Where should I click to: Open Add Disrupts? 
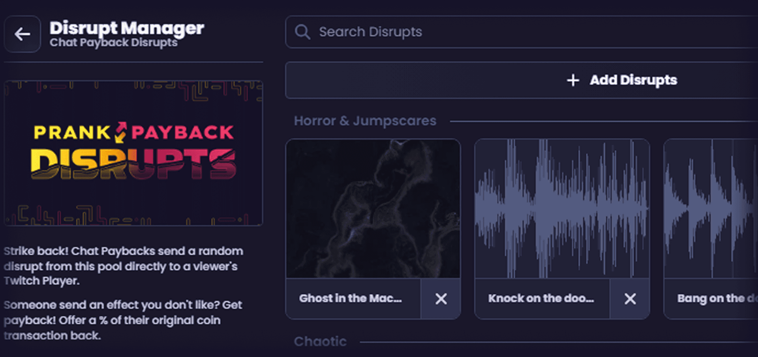522,80
